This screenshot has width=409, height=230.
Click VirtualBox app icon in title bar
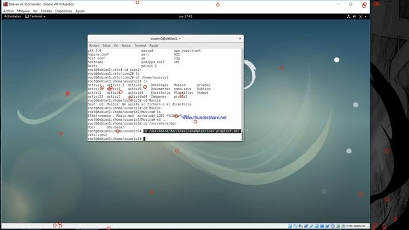point(5,4)
